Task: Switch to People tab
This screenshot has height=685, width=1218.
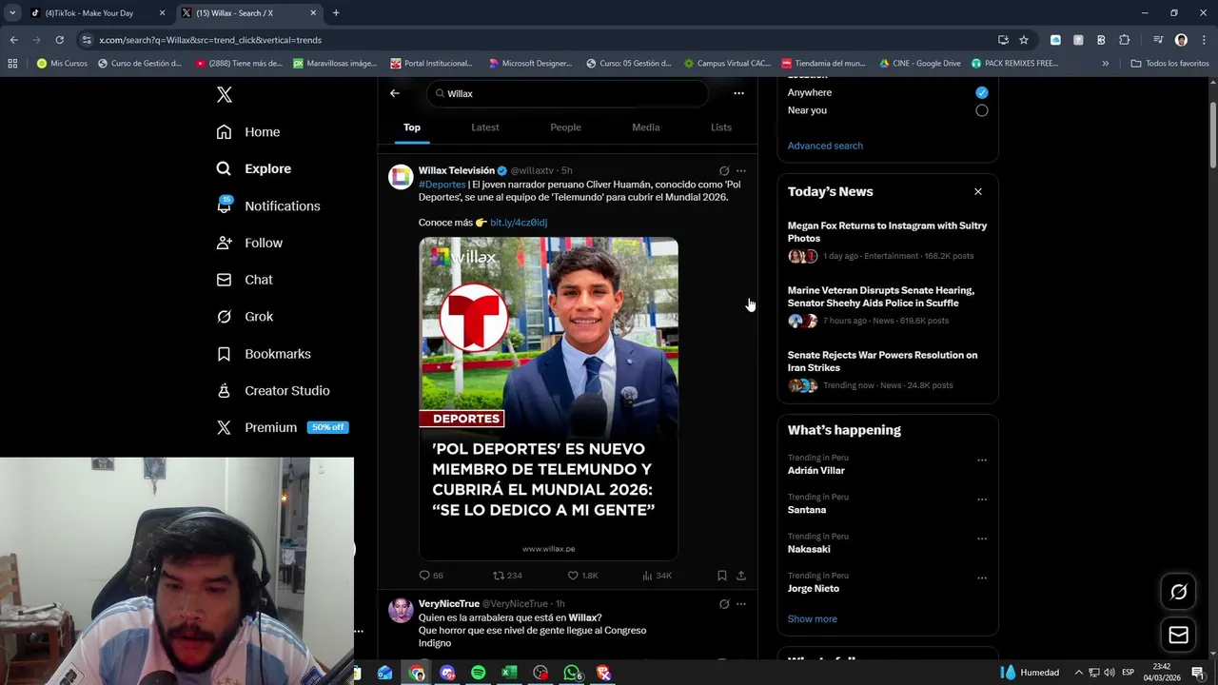Action: pyautogui.click(x=565, y=127)
